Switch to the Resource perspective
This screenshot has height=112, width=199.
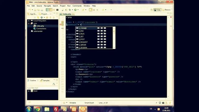pyautogui.click(x=166, y=10)
